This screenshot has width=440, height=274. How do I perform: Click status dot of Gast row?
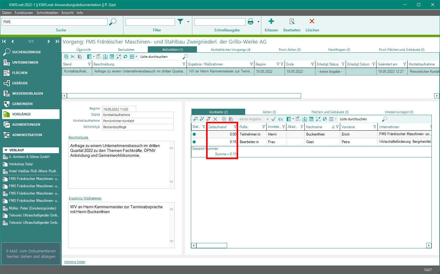point(194,142)
